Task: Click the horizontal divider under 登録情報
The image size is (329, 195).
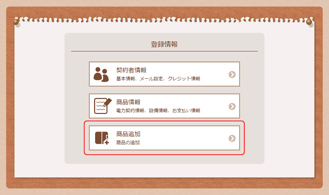Action: 164,51
